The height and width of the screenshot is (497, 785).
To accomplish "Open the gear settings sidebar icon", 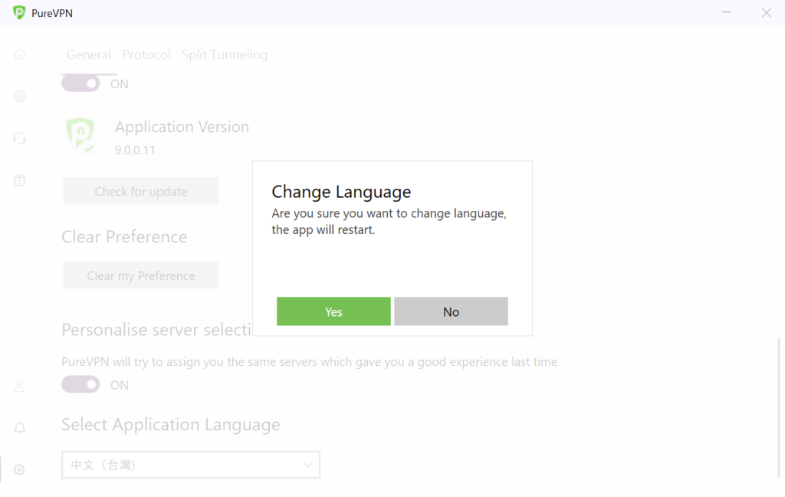I will (19, 469).
